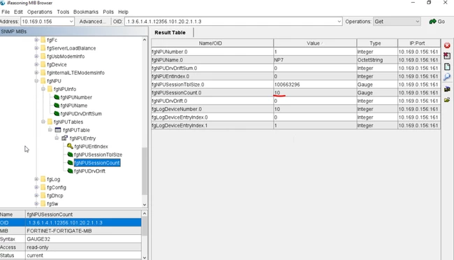
Task: Click the entry icon beside fgNPUEntry
Action: (x=64, y=138)
